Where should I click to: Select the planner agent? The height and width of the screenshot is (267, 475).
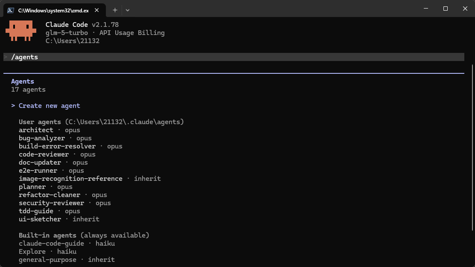pos(45,187)
